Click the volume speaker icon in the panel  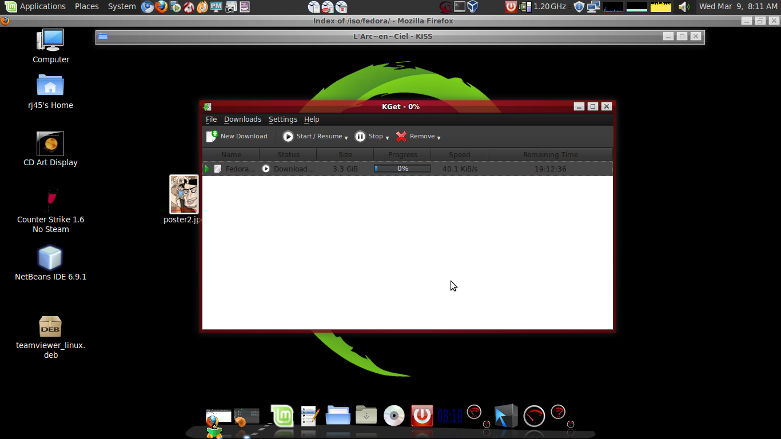684,7
